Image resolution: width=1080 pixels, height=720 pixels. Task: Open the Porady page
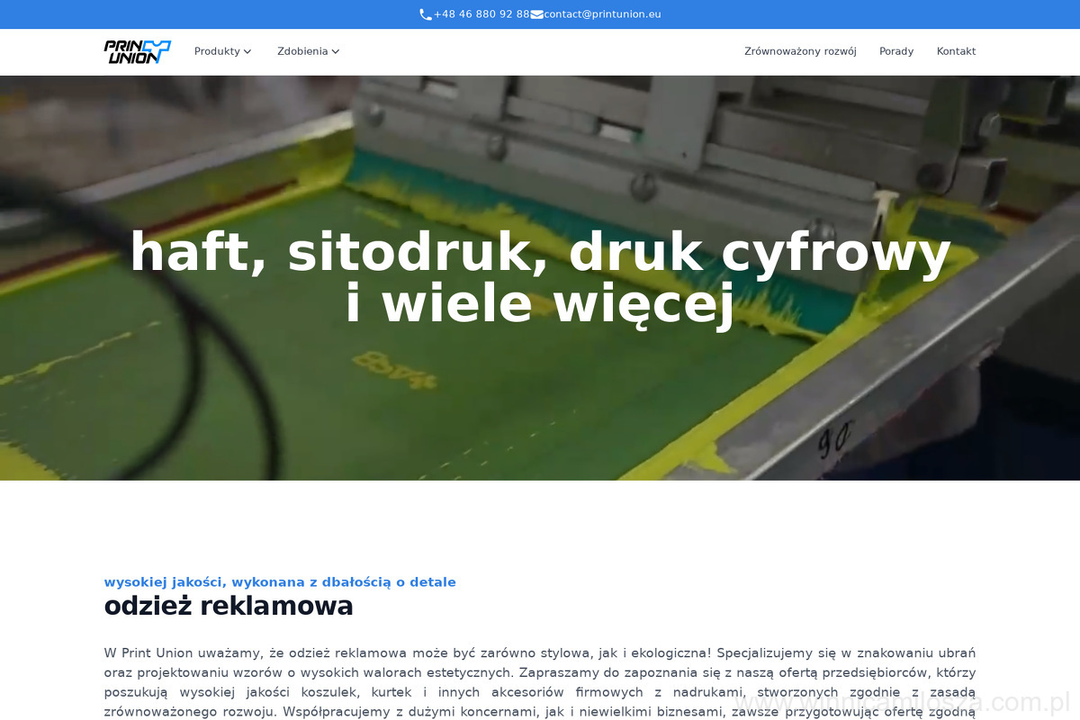click(896, 51)
